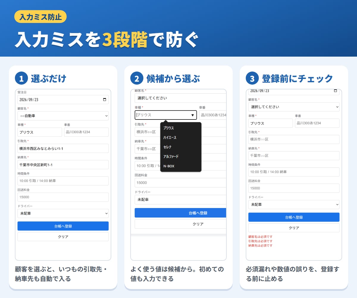The height and width of the screenshot is (298, 357).
Task: Open 顧客名 select in 候補から選ぶ panel
Action: (x=181, y=98)
